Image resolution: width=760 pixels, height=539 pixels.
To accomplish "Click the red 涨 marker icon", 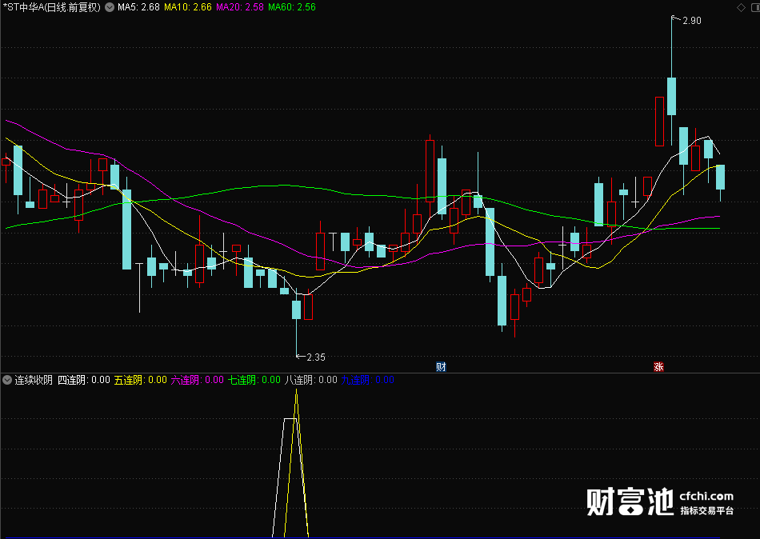I will click(x=658, y=366).
